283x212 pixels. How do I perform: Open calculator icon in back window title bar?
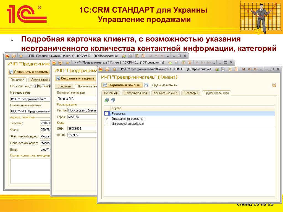pos(137,56)
